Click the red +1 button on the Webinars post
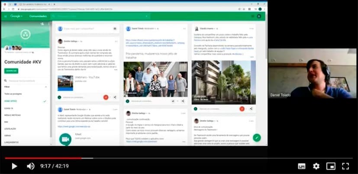The height and width of the screenshot is (174, 358). (x=106, y=97)
